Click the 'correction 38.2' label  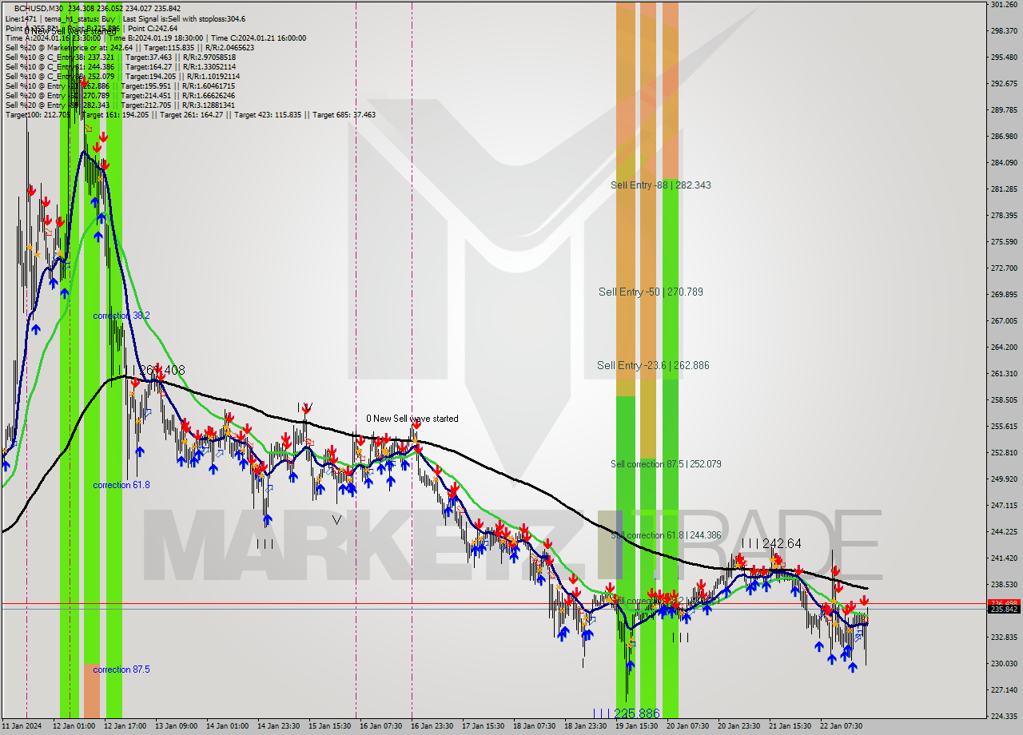pos(121,316)
